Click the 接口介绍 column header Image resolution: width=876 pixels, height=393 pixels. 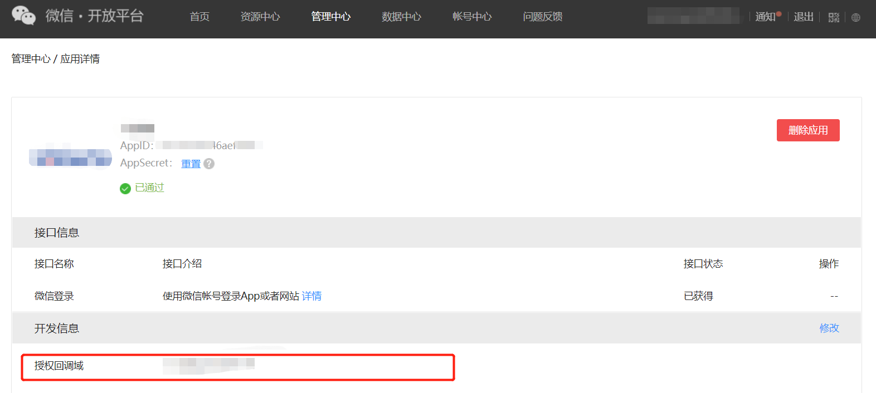click(182, 264)
